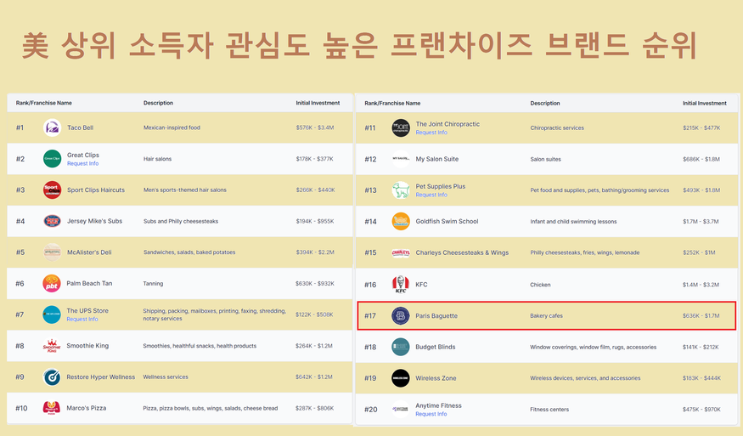Click the $1.4M - $3.2M investment value
743x436 pixels.
coord(701,285)
